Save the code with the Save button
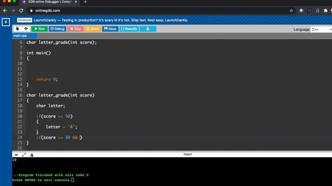 pos(110,29)
